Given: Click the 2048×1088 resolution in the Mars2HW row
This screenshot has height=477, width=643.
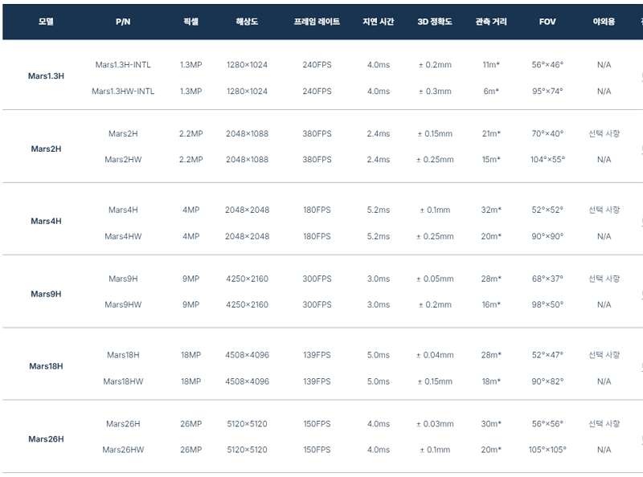Looking at the screenshot, I should point(247,160).
